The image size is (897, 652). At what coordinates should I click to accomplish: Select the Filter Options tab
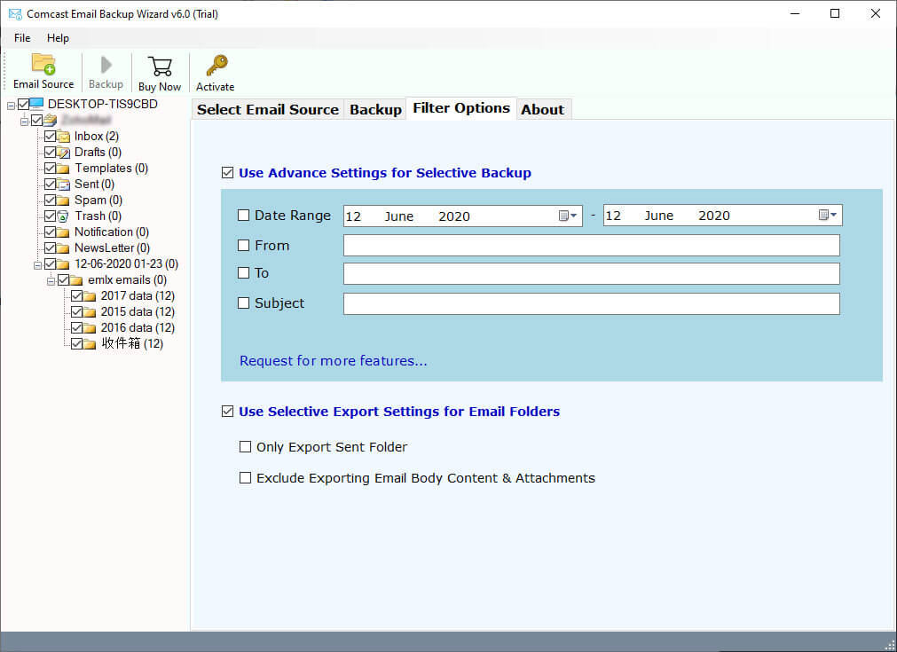tap(461, 108)
